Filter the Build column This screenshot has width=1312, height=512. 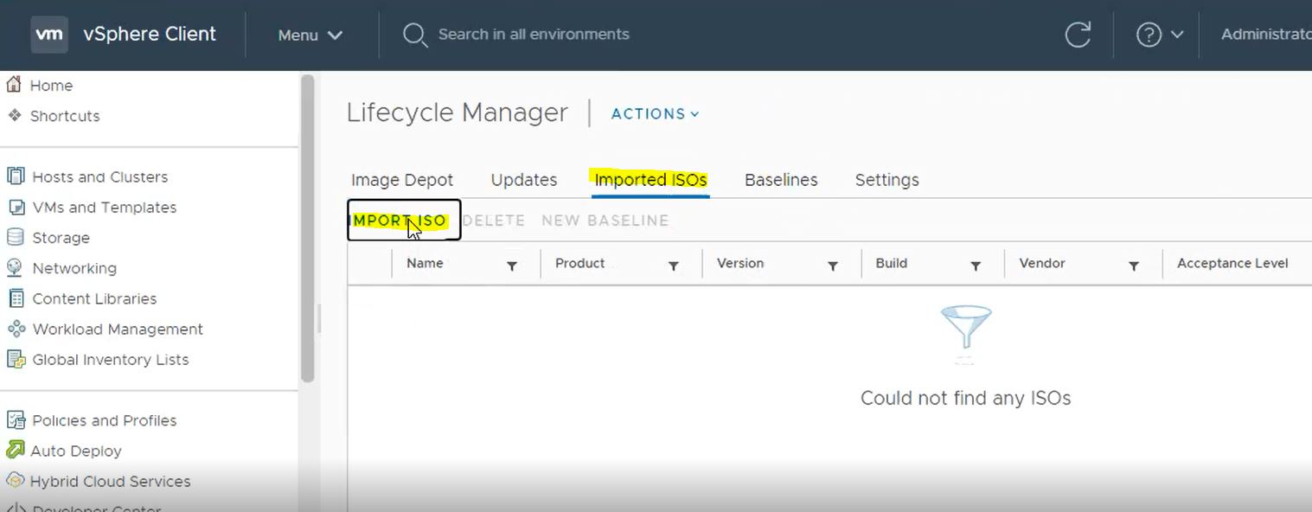coord(976,266)
